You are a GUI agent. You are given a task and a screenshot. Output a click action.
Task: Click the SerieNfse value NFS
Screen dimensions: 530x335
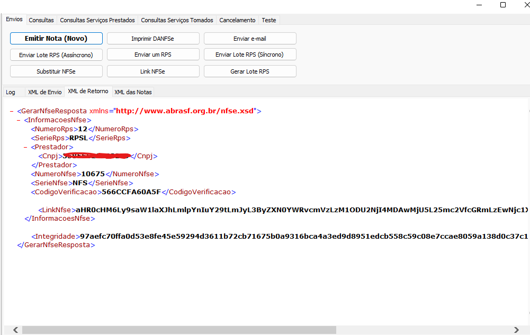point(80,183)
